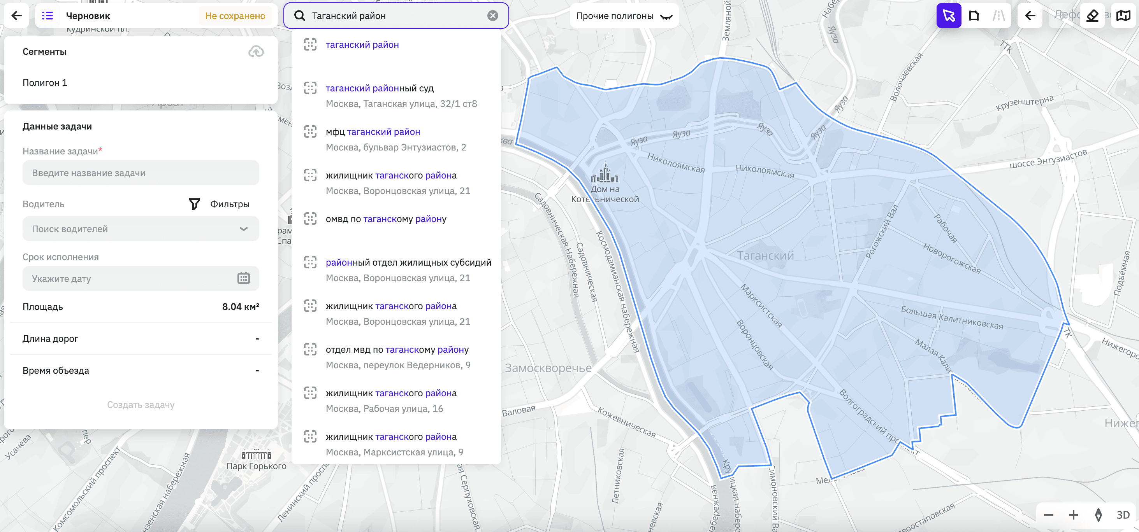
Task: Click the filter icon next to Фильтры
Action: [194, 204]
